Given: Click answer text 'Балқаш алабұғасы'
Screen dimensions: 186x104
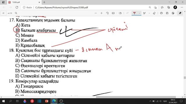Looking at the screenshot, I should pos(38,30).
